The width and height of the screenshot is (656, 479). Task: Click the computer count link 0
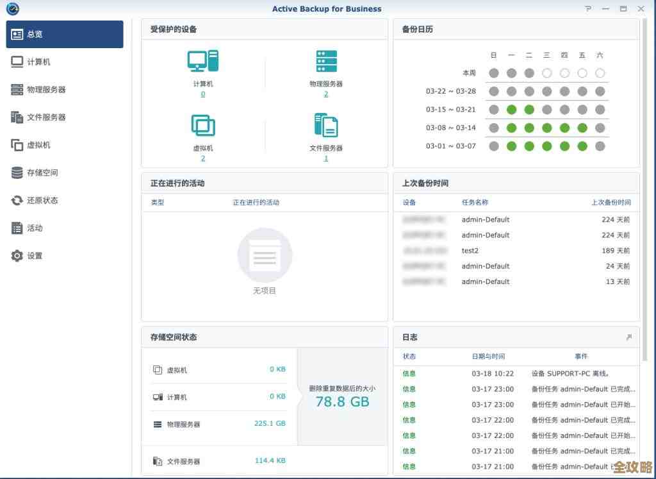point(203,94)
